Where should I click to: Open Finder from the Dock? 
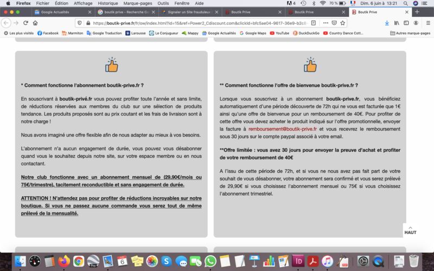click(20, 261)
